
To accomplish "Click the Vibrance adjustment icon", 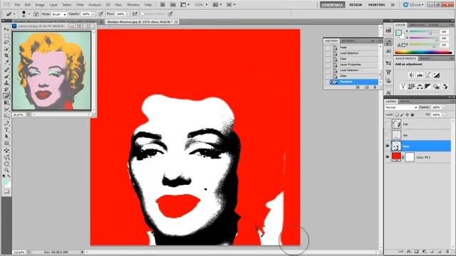I will click(x=403, y=87).
